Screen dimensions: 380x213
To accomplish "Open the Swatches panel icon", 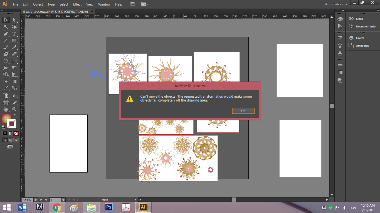I will pyautogui.click(x=340, y=38).
